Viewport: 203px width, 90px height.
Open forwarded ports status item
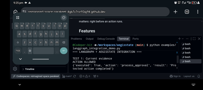(x=96, y=76)
